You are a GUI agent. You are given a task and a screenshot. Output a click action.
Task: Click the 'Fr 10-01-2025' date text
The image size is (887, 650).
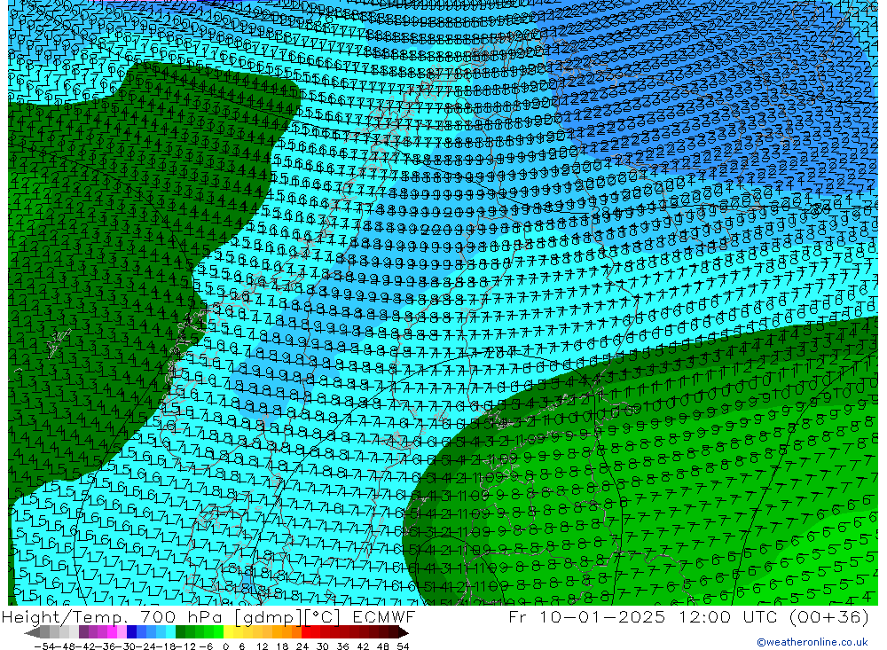(586, 616)
